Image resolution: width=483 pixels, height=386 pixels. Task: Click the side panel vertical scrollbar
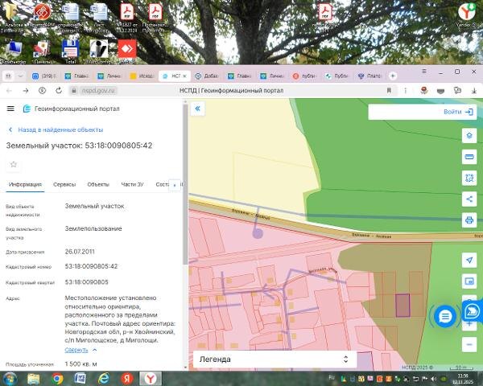(x=185, y=185)
